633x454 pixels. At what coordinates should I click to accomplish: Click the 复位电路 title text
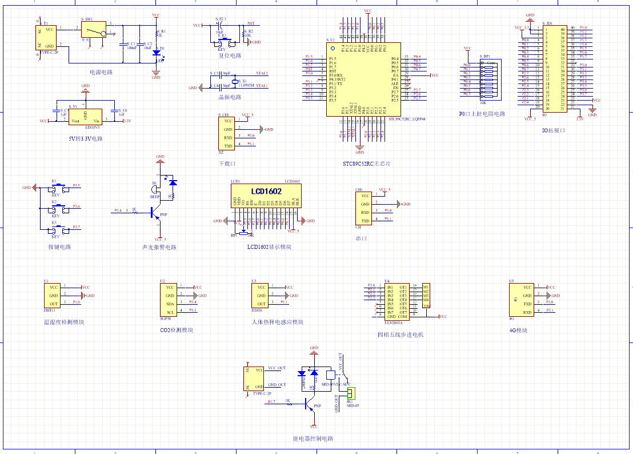point(230,55)
